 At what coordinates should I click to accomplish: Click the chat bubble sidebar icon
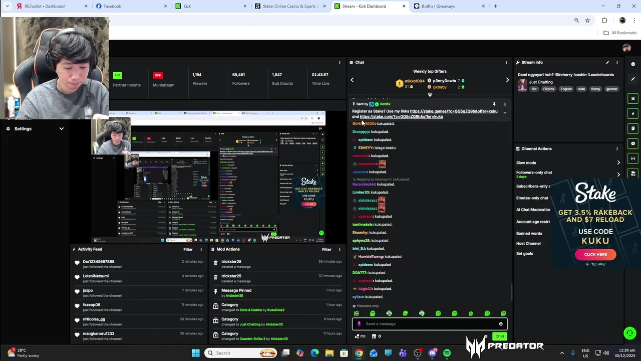633,143
